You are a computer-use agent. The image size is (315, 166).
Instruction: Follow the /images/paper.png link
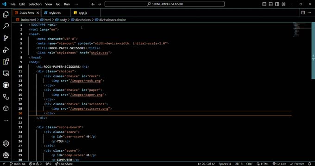coord(86,95)
